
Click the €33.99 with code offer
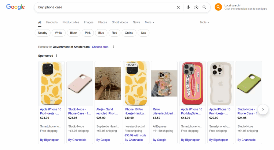coord(135,135)
